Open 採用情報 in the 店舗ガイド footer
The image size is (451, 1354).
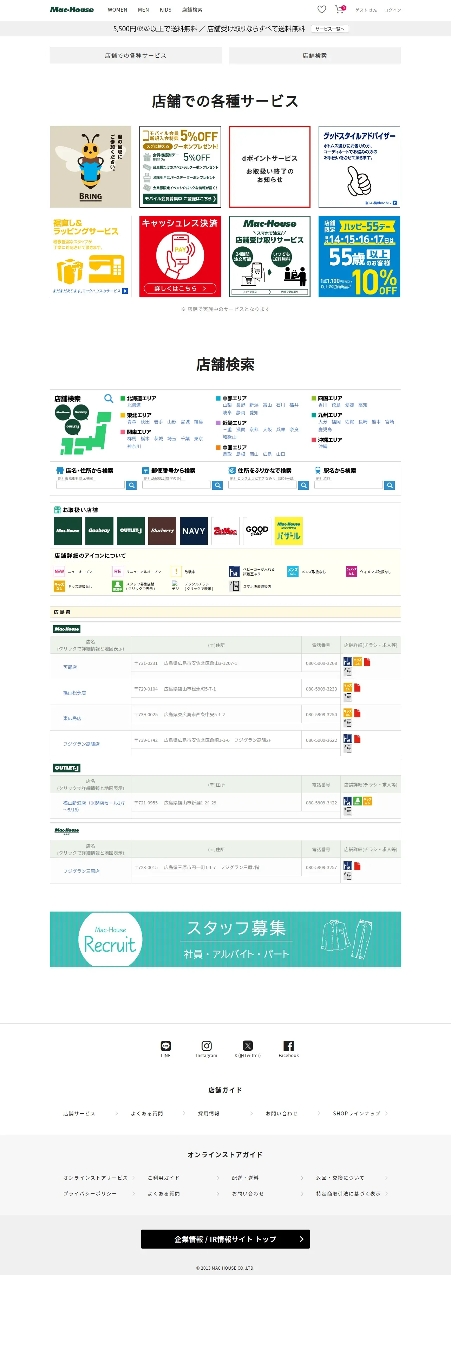click(209, 1113)
